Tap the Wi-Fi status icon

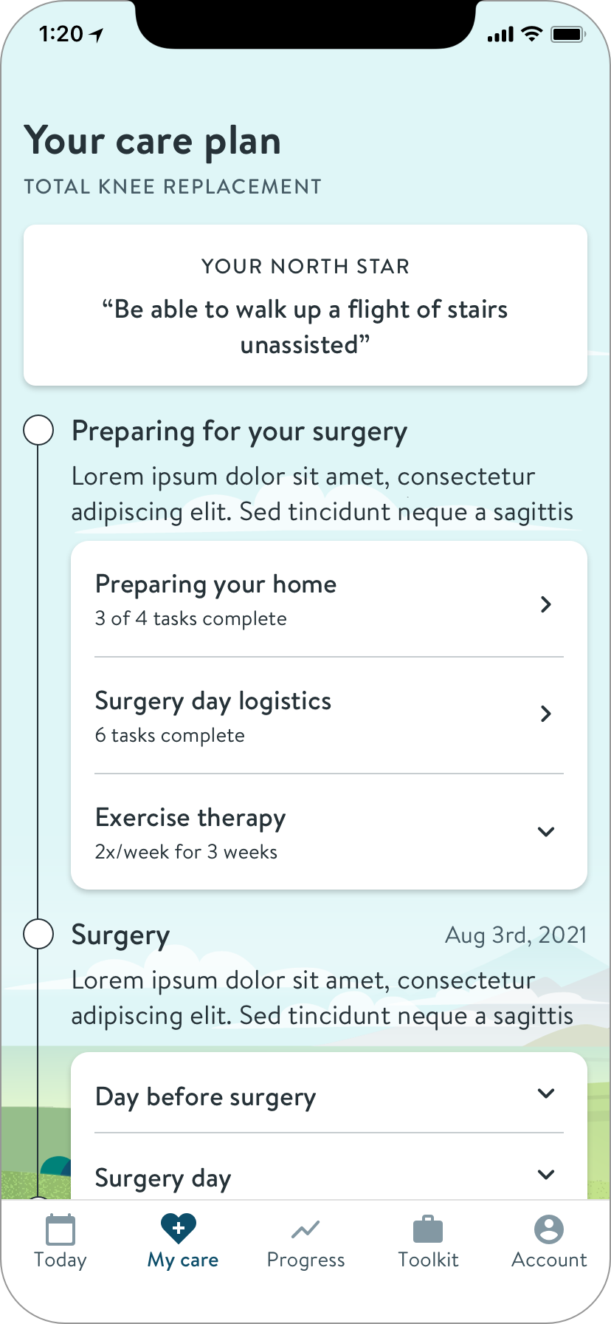click(x=531, y=34)
